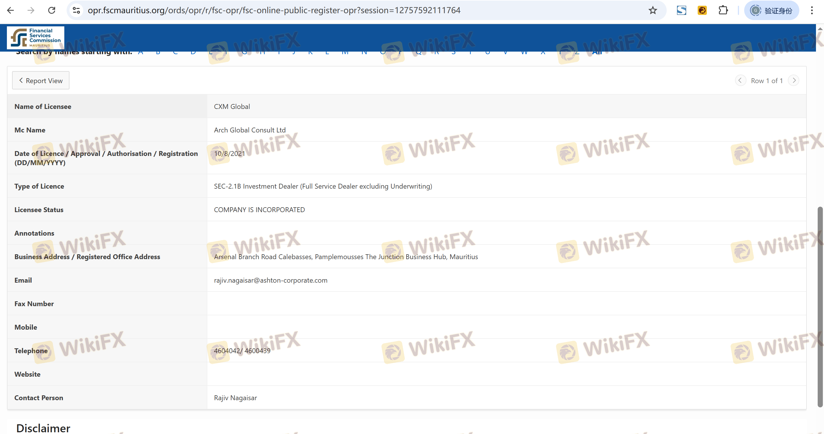The height and width of the screenshot is (434, 824).
Task: Click the browser forward arrow
Action: coord(31,11)
